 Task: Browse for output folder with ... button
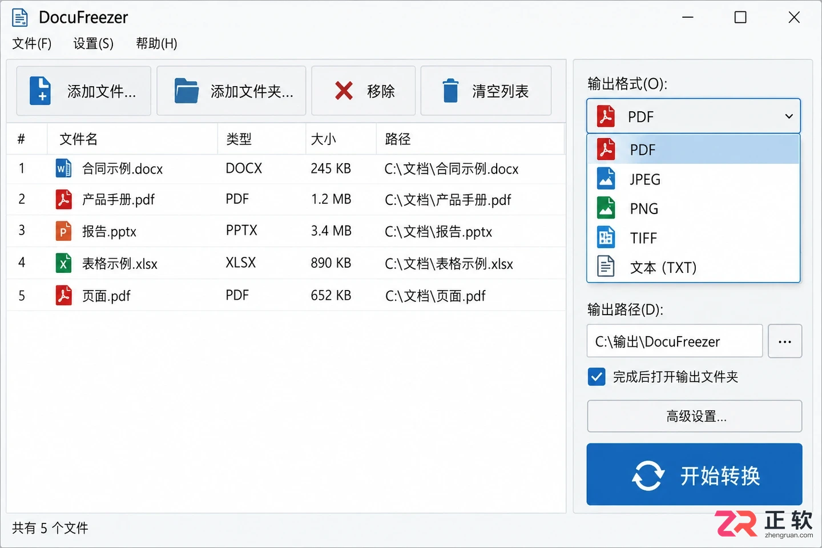click(785, 341)
